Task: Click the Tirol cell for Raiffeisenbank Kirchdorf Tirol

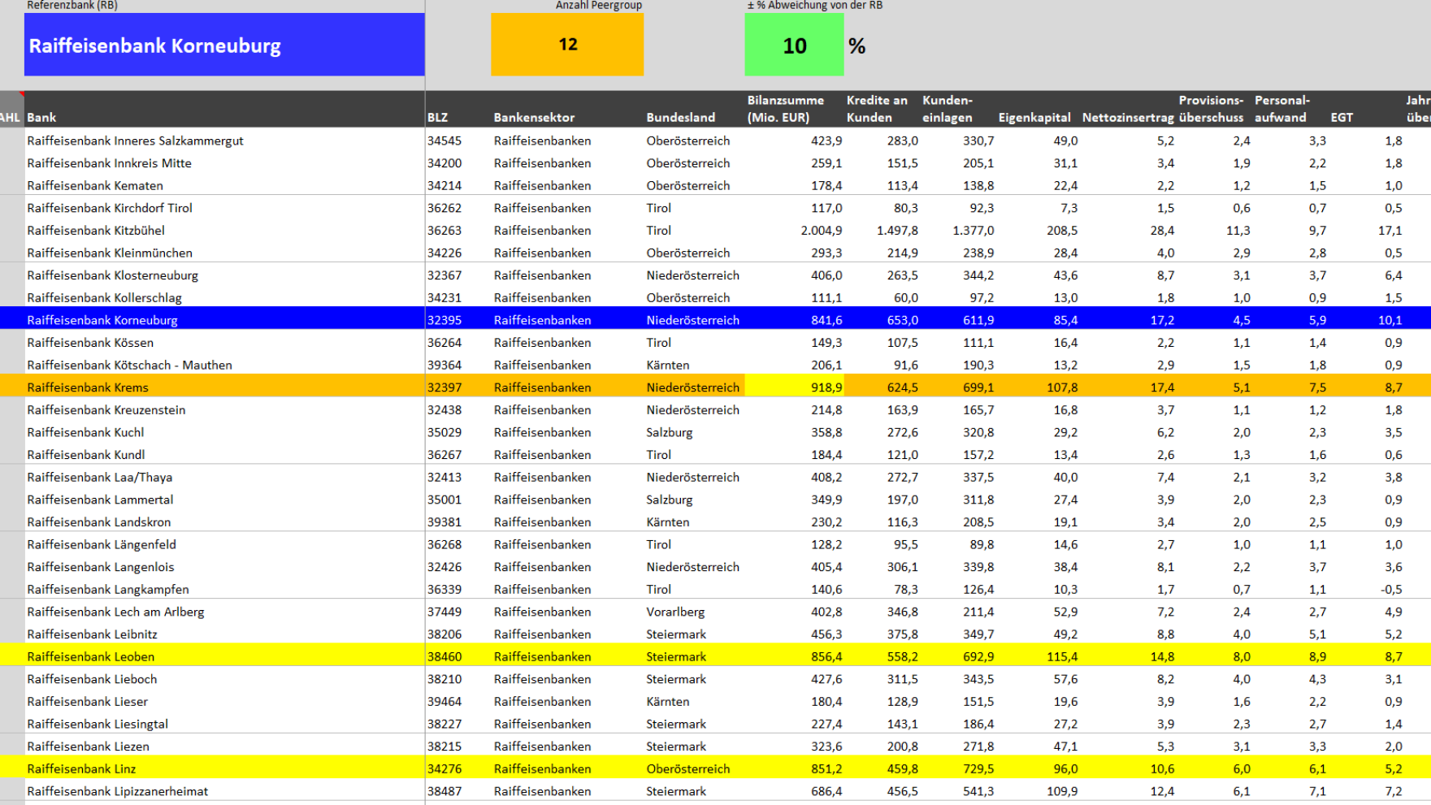Action: [x=659, y=208]
